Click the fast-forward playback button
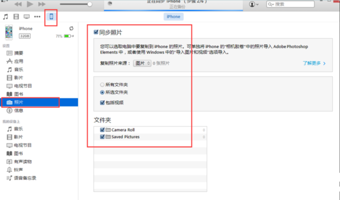Screen dimensions: 340x200 [x=42, y=4]
